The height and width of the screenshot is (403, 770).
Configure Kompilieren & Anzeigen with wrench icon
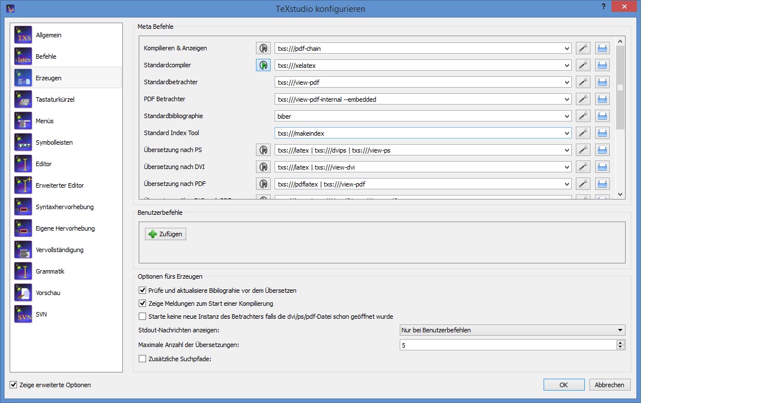pyautogui.click(x=583, y=49)
